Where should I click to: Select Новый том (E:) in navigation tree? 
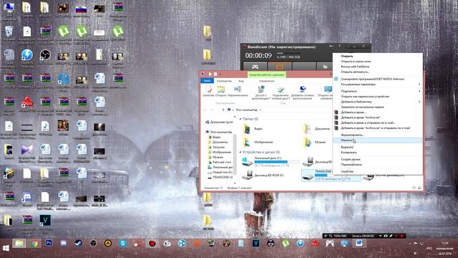click(220, 172)
